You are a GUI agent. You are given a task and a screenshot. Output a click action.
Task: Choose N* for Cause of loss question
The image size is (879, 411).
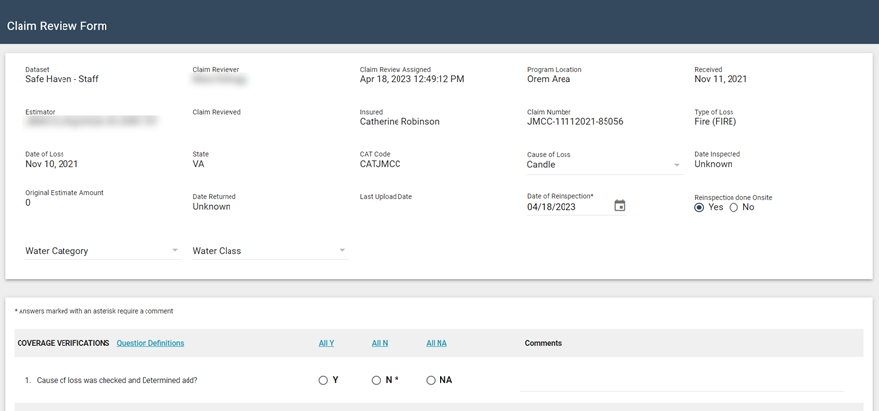tap(376, 380)
